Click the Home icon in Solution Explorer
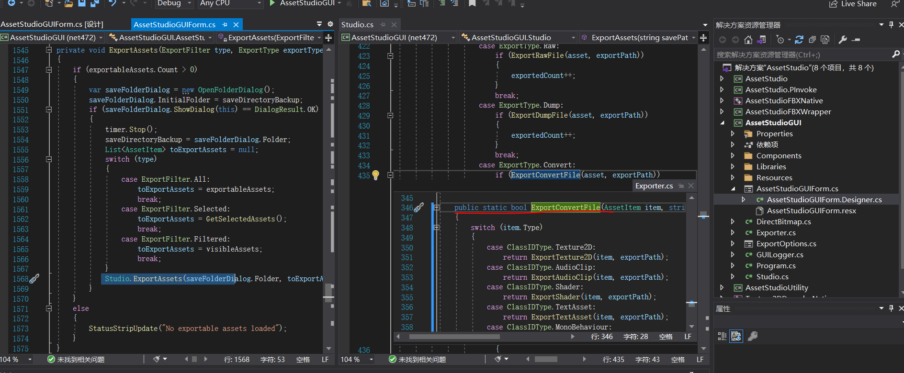This screenshot has height=373, width=904. click(748, 40)
